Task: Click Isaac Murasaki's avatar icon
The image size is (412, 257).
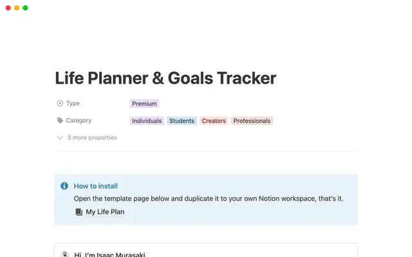Action: coord(64,254)
